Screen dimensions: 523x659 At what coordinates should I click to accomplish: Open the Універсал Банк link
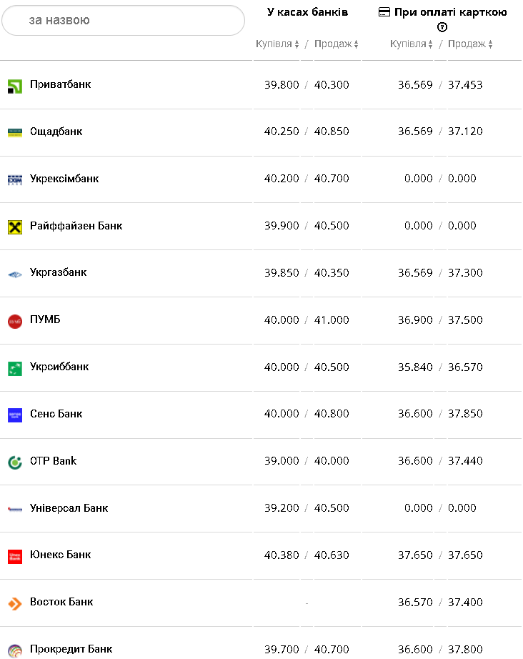(x=69, y=508)
